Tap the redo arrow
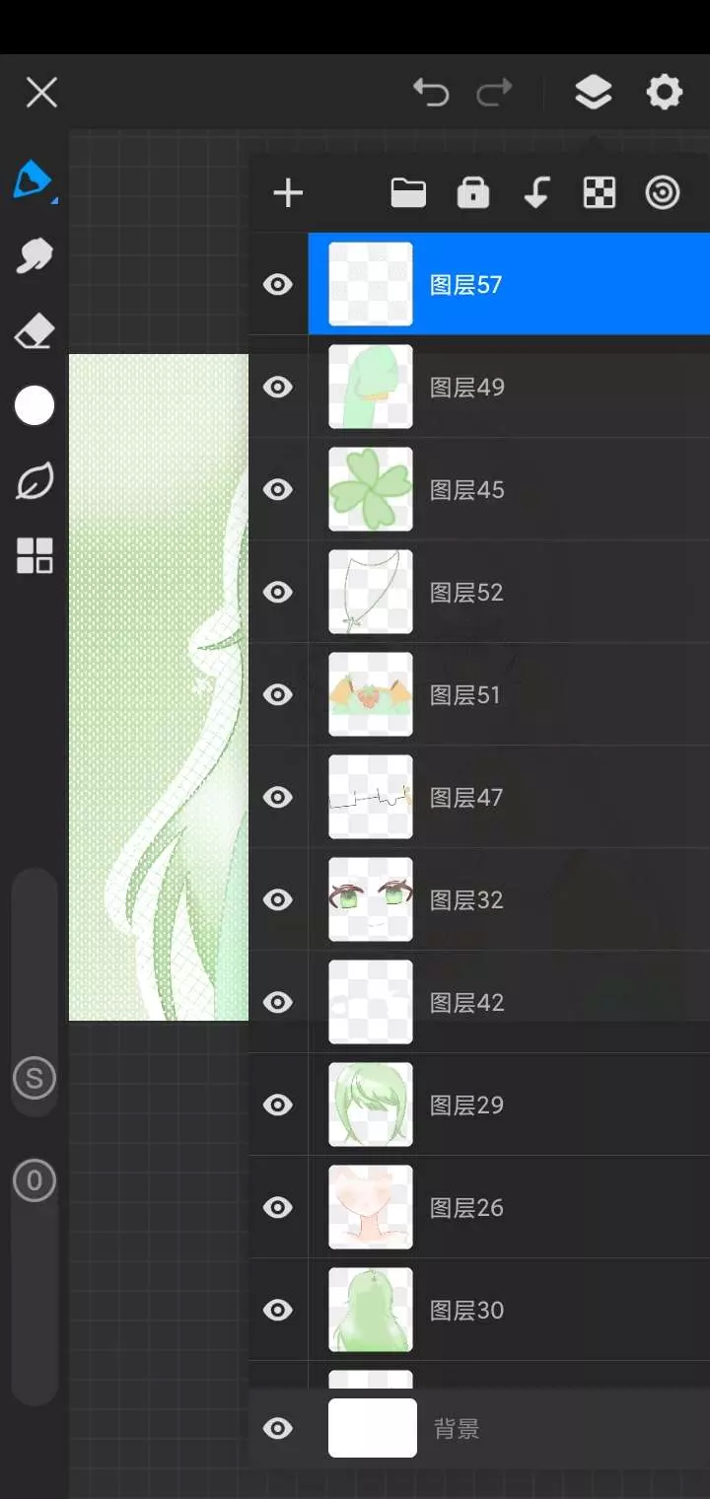Image resolution: width=710 pixels, height=1499 pixels. tap(494, 93)
